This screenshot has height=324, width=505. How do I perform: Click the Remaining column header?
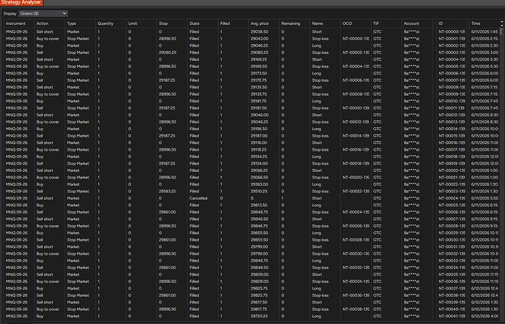(x=294, y=23)
